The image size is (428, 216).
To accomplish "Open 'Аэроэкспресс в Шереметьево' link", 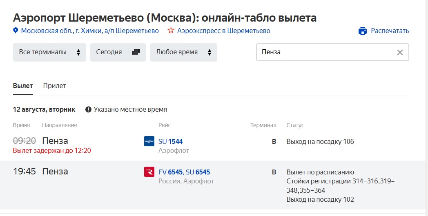I will point(223,31).
